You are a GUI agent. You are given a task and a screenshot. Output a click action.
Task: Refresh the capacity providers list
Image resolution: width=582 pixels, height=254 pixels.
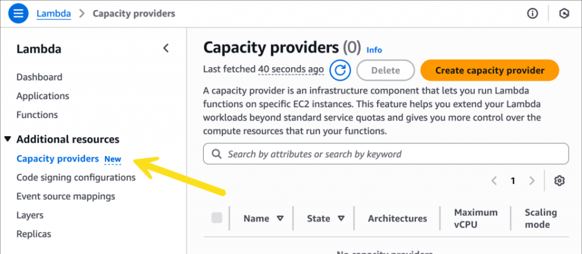341,70
